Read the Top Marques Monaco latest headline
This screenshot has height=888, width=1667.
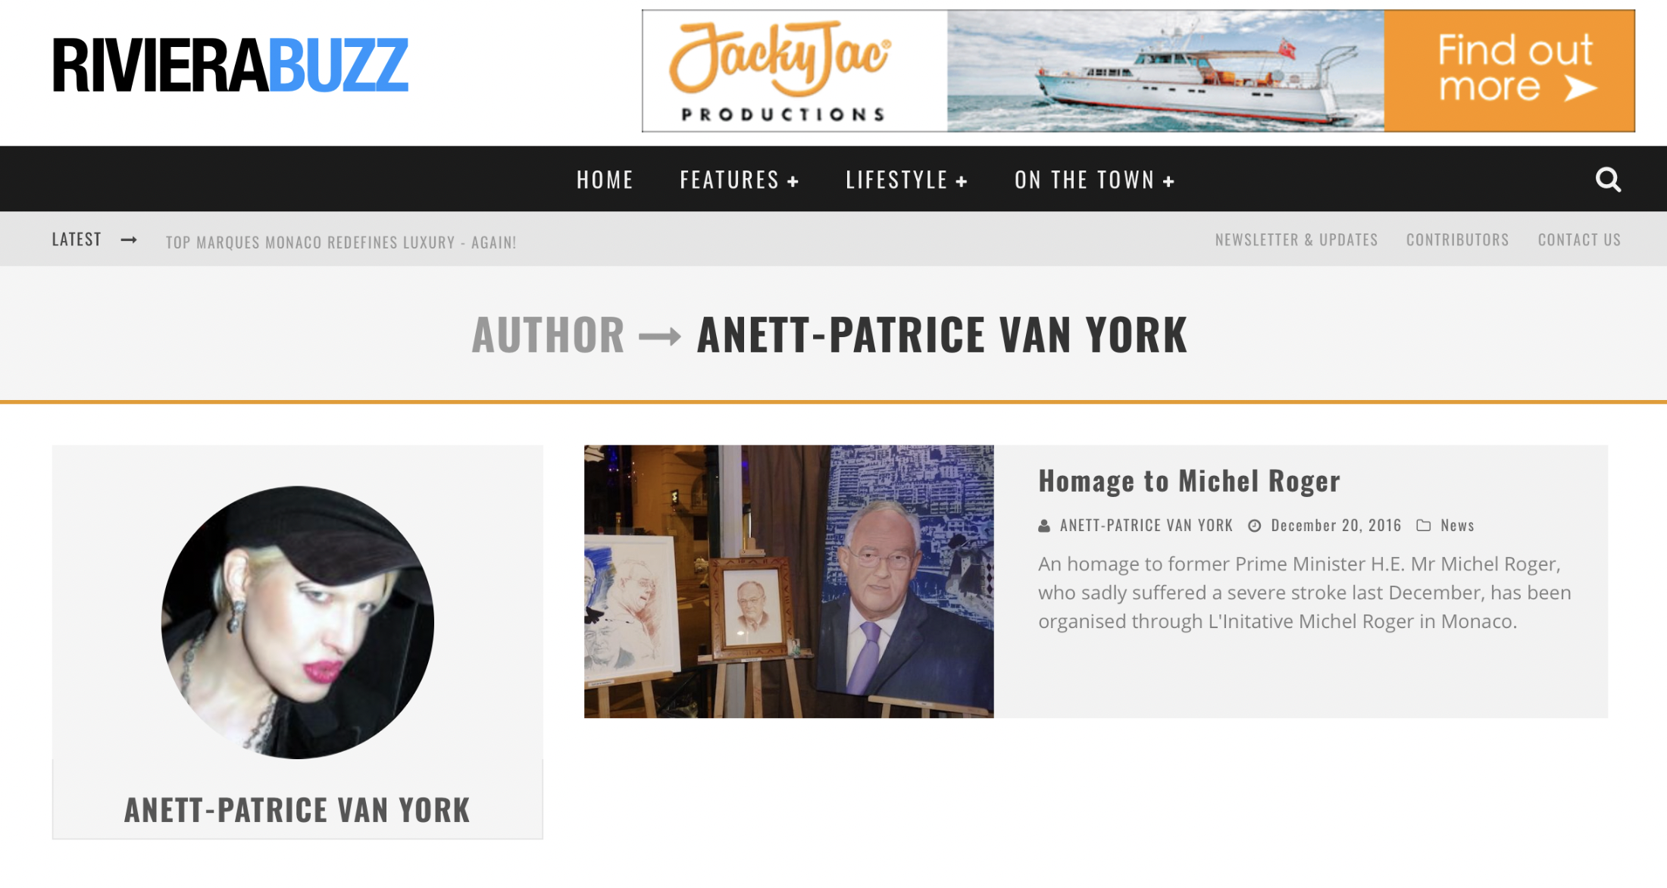click(341, 242)
